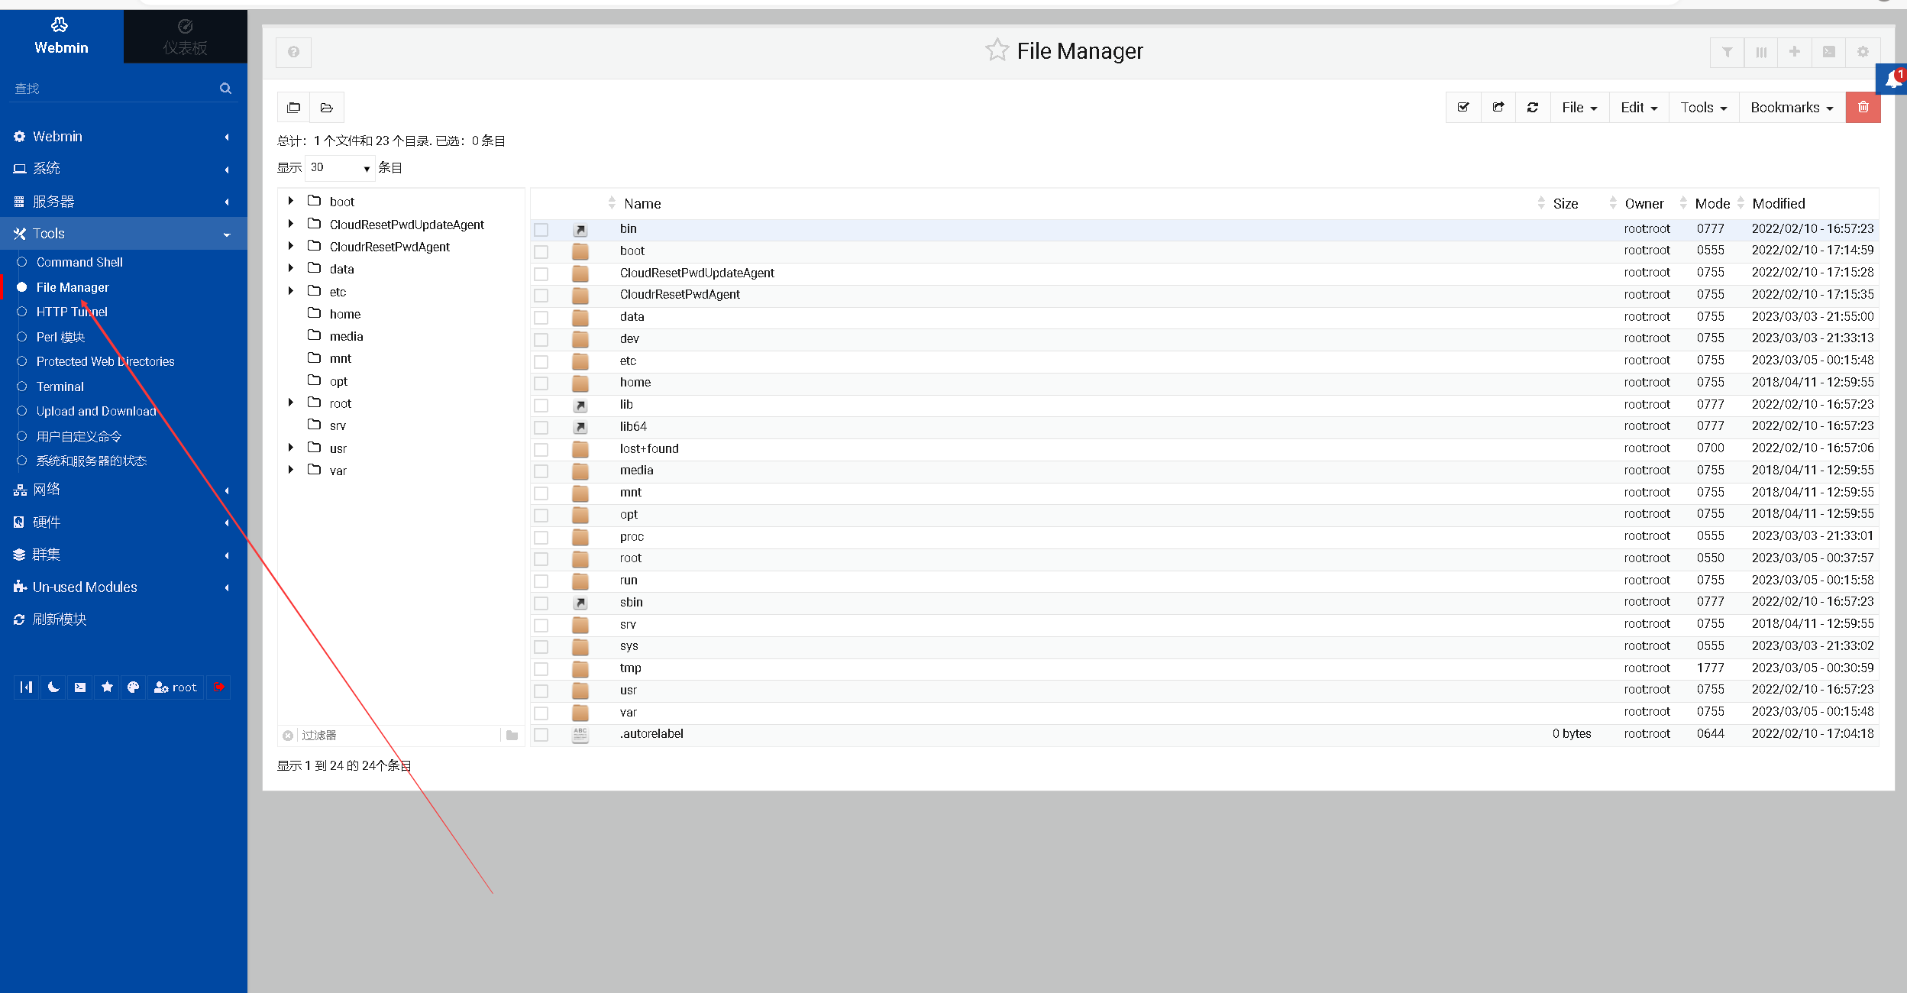Open the File dropdown menu
Viewport: 1907px width, 993px height.
click(x=1579, y=108)
